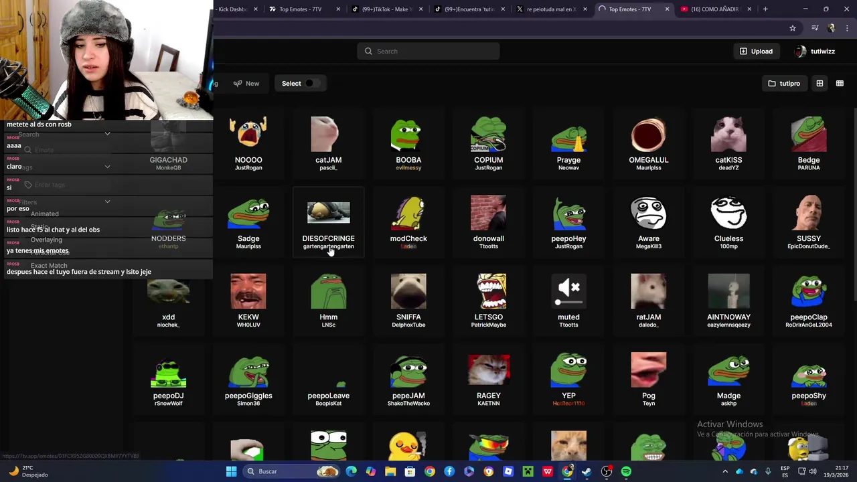Image resolution: width=857 pixels, height=482 pixels.
Task: Open the Chrome three-dot menu
Action: click(x=847, y=28)
